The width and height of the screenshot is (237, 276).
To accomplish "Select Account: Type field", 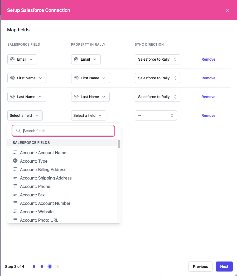I will tap(62, 161).
